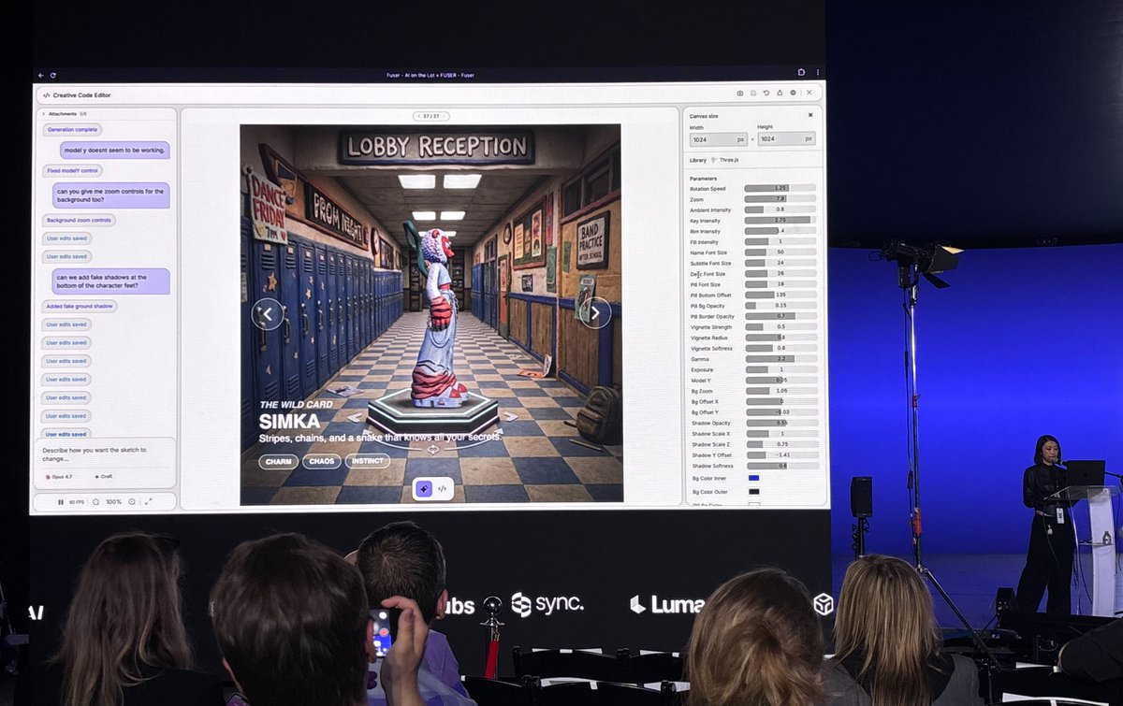Click the canvas Width field

[718, 139]
